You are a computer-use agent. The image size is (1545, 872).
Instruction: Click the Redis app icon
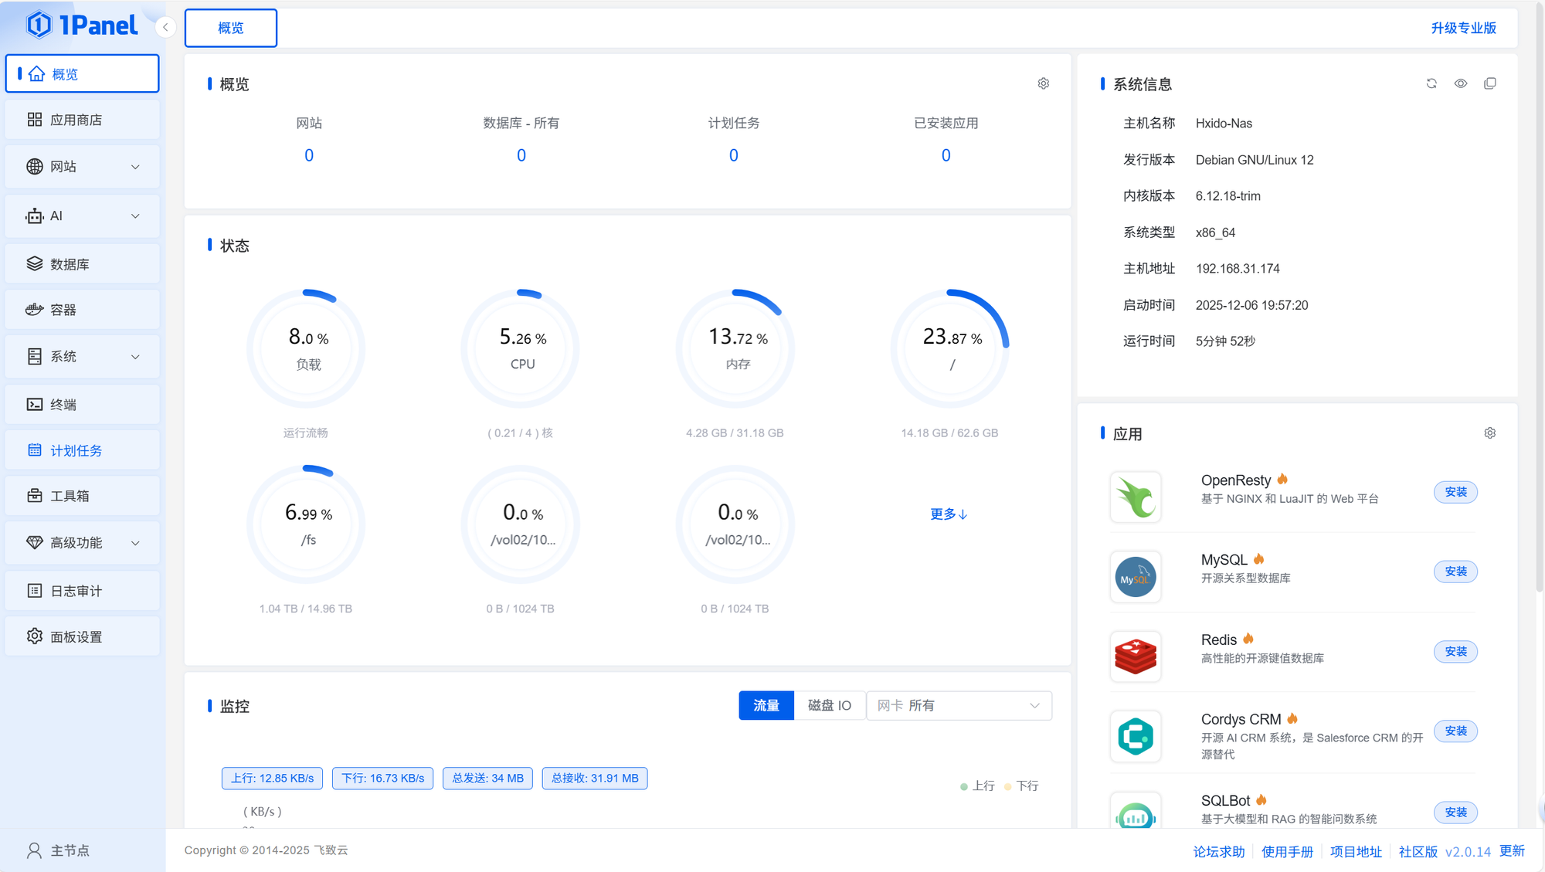click(x=1135, y=657)
